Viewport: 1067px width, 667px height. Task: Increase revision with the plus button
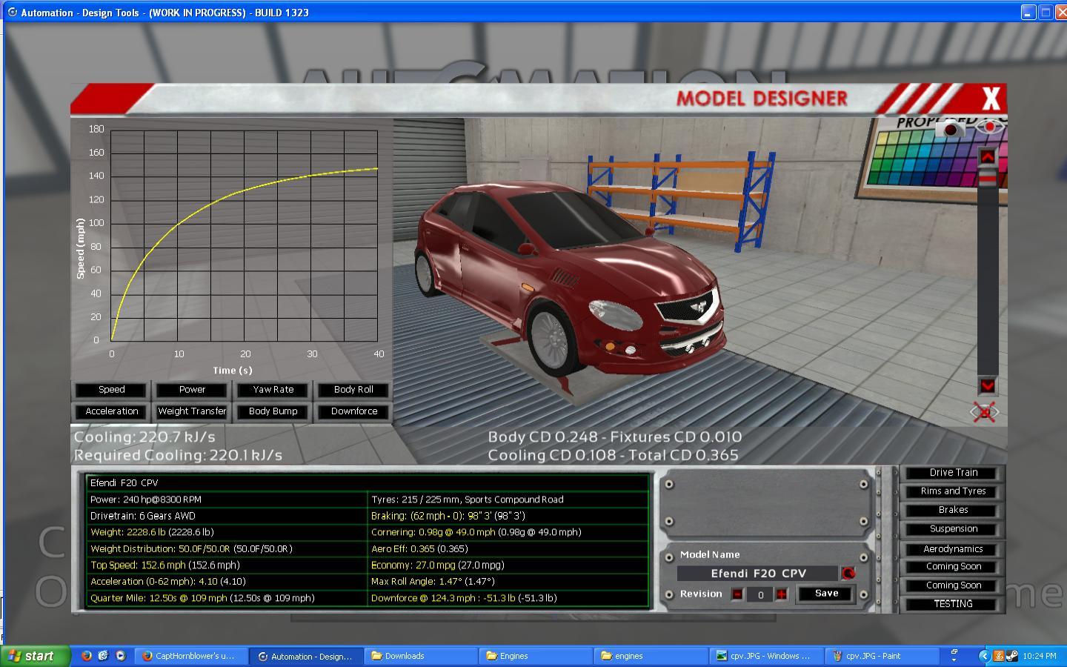click(781, 594)
